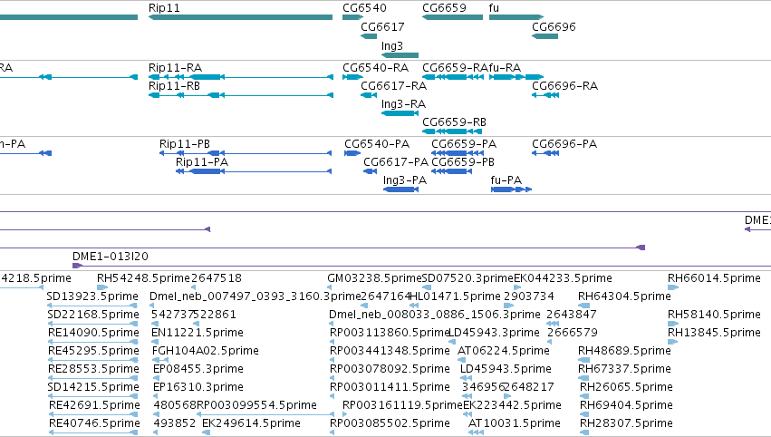Click the AT06224.5prime EST label

(x=504, y=352)
